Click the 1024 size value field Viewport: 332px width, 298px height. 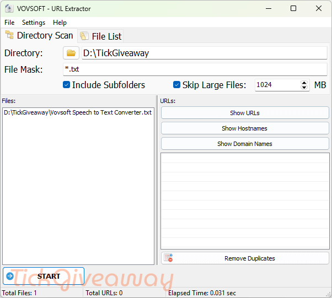pyautogui.click(x=277, y=85)
